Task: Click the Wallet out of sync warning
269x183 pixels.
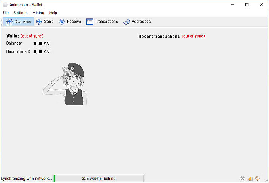Action: click(32, 36)
